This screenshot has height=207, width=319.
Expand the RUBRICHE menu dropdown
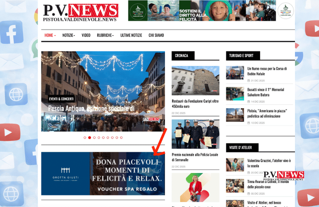pyautogui.click(x=105, y=35)
